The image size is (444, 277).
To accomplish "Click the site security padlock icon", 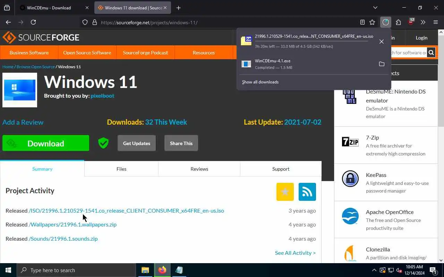I will pyautogui.click(x=94, y=23).
